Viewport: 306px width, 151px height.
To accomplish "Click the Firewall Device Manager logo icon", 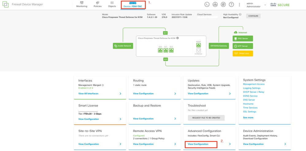I will (6, 4).
